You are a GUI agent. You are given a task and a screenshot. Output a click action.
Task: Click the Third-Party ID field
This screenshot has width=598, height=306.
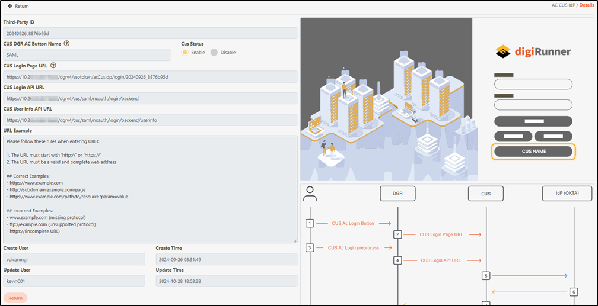point(150,33)
